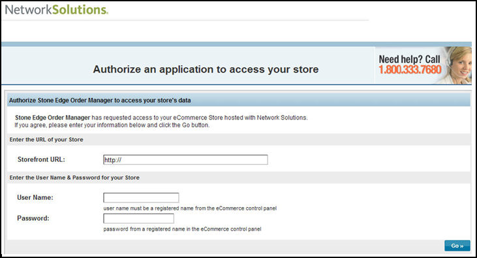This screenshot has height=258, width=477.
Task: Click the user name registered-name hint text
Action: click(190, 208)
